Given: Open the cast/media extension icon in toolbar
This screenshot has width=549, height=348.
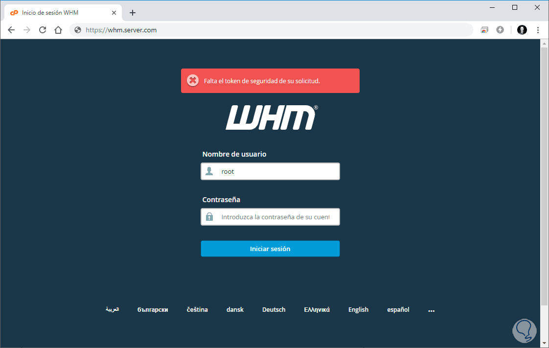Looking at the screenshot, I should click(484, 30).
